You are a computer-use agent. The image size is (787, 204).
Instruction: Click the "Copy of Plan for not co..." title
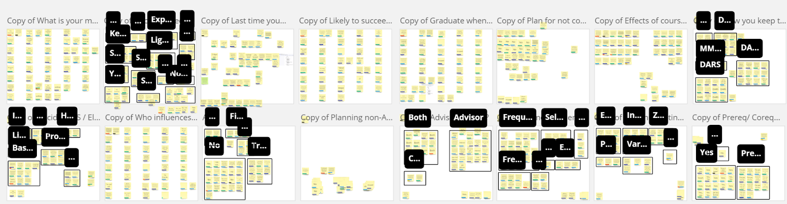click(x=541, y=21)
